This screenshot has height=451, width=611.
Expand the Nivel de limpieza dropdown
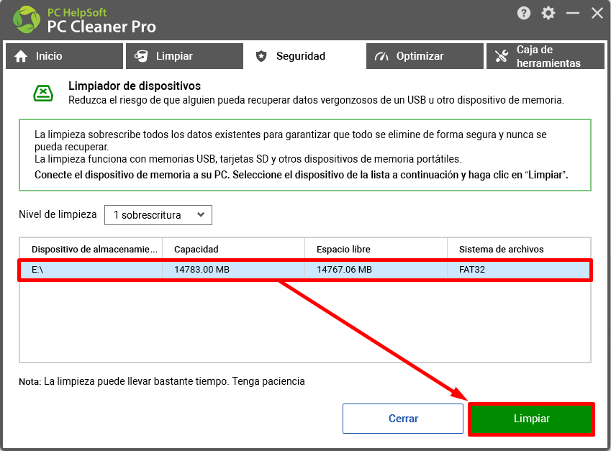pyautogui.click(x=158, y=215)
